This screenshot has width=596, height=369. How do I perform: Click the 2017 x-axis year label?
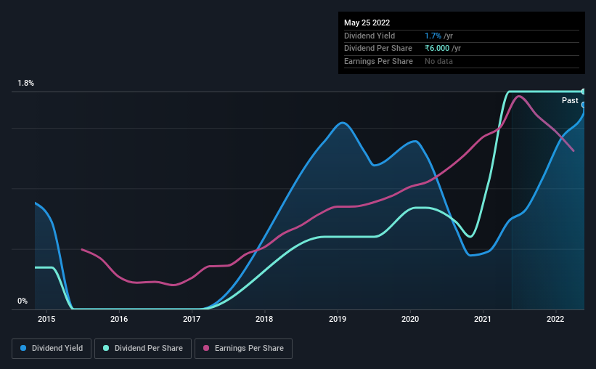pos(192,319)
